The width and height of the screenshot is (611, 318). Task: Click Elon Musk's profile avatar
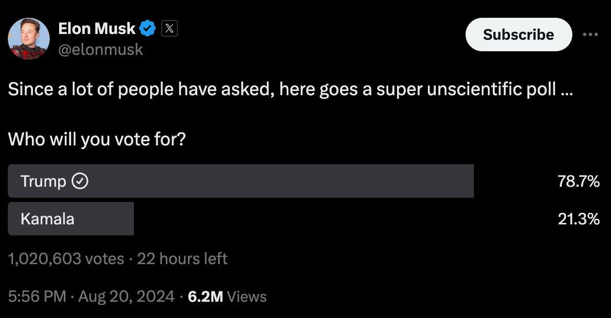point(29,39)
